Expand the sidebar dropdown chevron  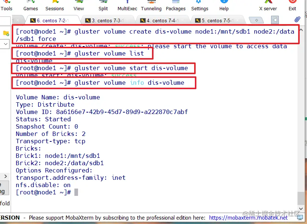point(5,44)
